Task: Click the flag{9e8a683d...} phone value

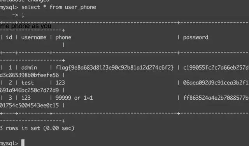Action: point(114,68)
